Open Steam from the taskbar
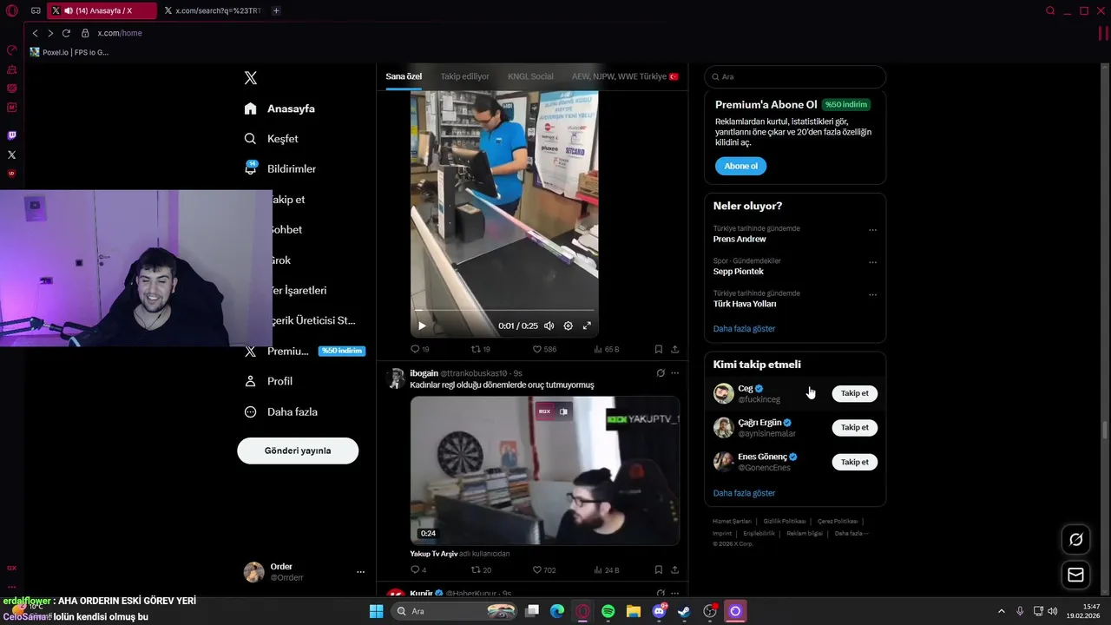Viewport: 1111px width, 625px height. coord(684,611)
